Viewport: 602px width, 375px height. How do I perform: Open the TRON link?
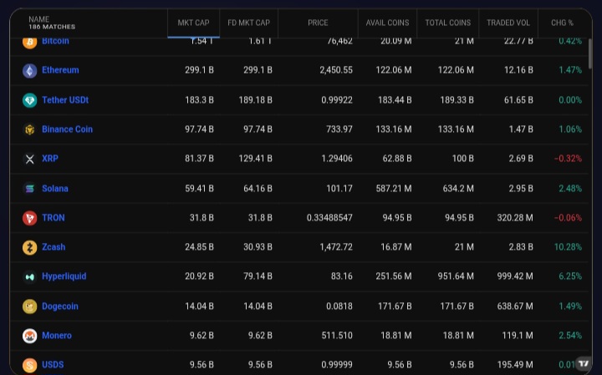click(54, 218)
